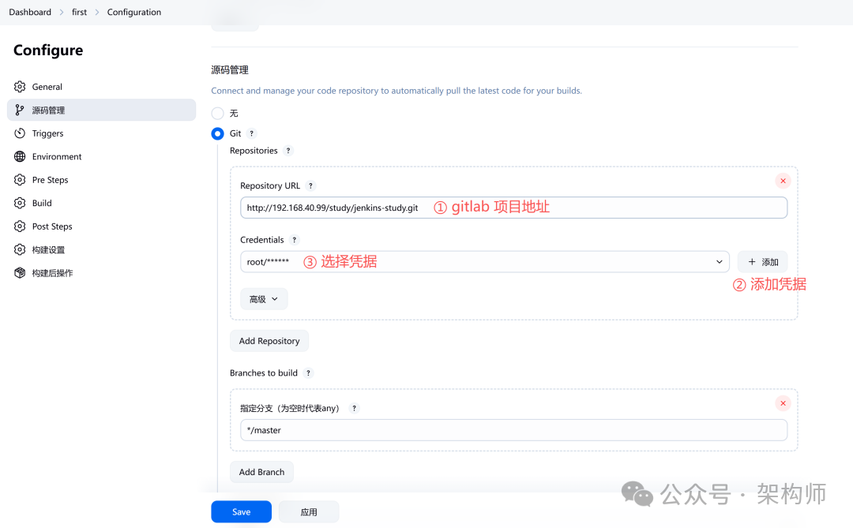Open help for Repository URL

[x=310, y=185]
